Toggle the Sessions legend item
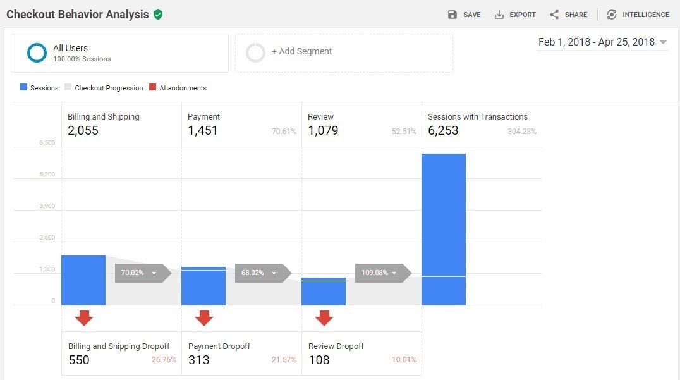 point(39,88)
